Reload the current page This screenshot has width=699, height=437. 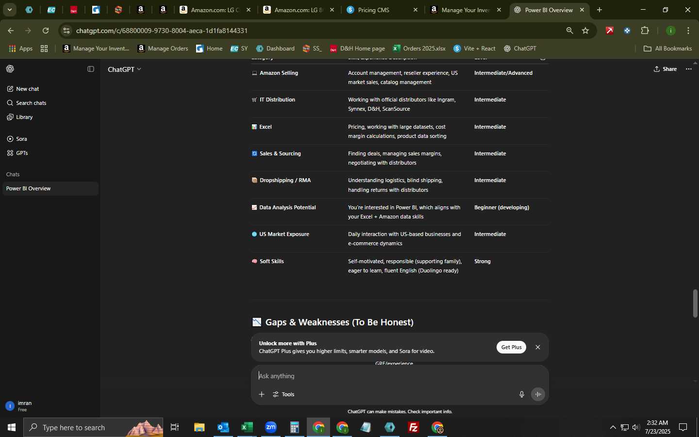46,31
